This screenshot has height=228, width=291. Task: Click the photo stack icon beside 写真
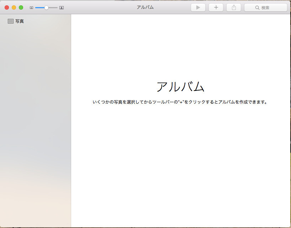click(x=10, y=21)
